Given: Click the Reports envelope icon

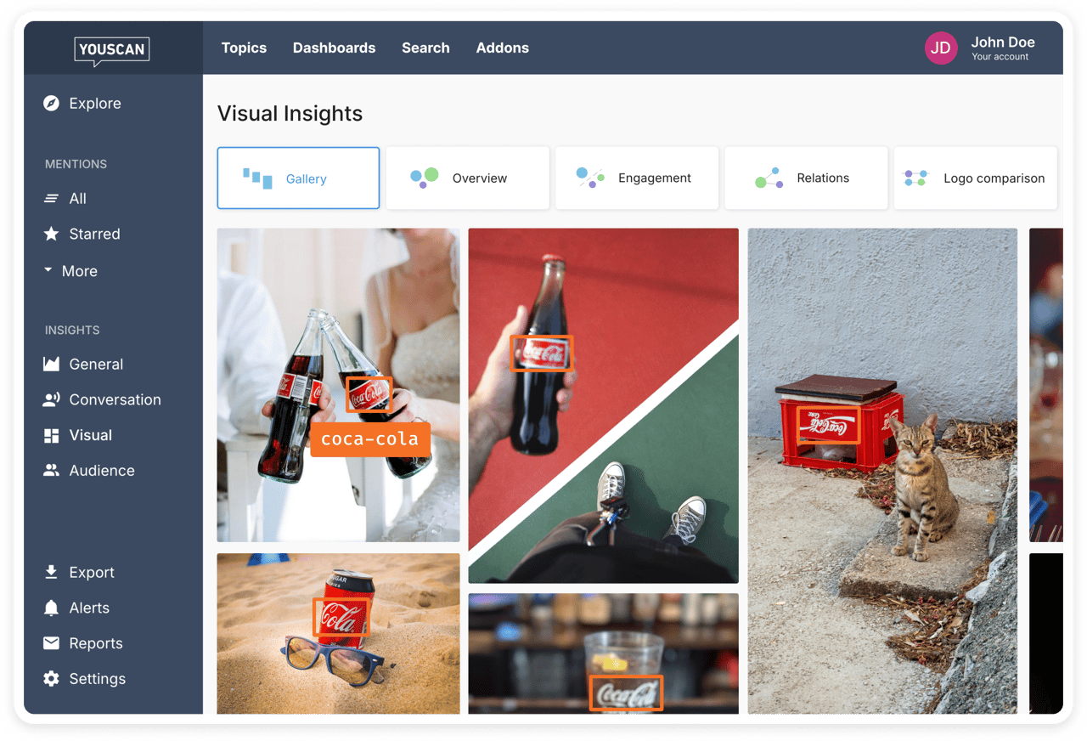Looking at the screenshot, I should tap(52, 643).
